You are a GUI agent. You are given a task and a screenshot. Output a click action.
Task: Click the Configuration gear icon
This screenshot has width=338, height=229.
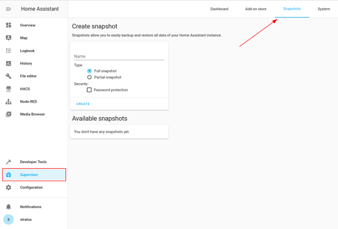click(x=9, y=187)
